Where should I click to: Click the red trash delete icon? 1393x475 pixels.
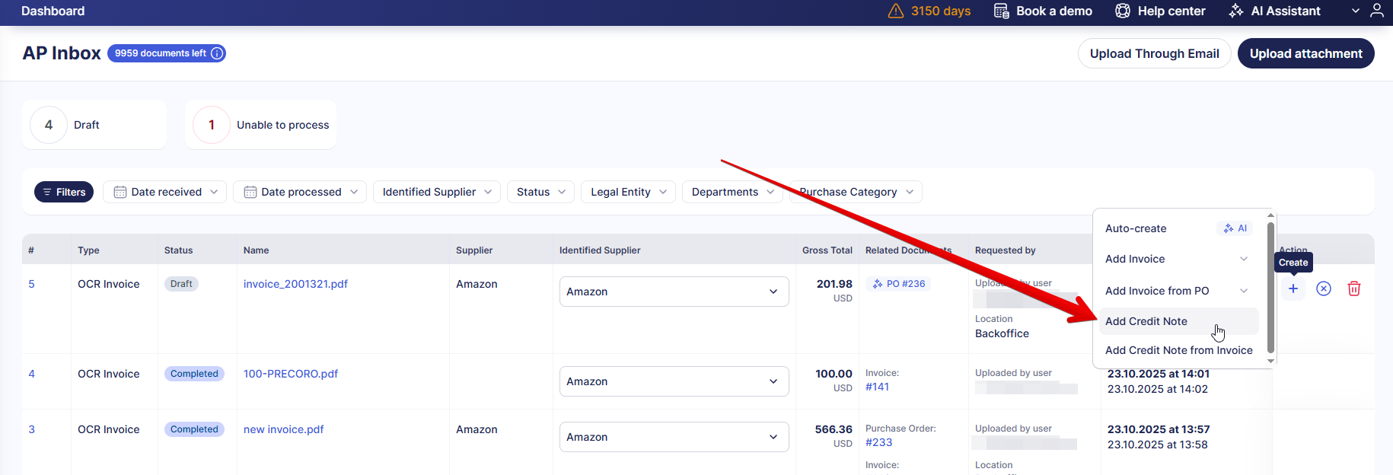1354,289
